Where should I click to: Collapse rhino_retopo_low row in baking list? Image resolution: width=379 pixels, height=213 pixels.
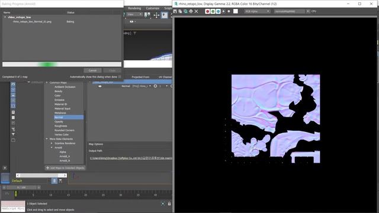click(x=5, y=17)
